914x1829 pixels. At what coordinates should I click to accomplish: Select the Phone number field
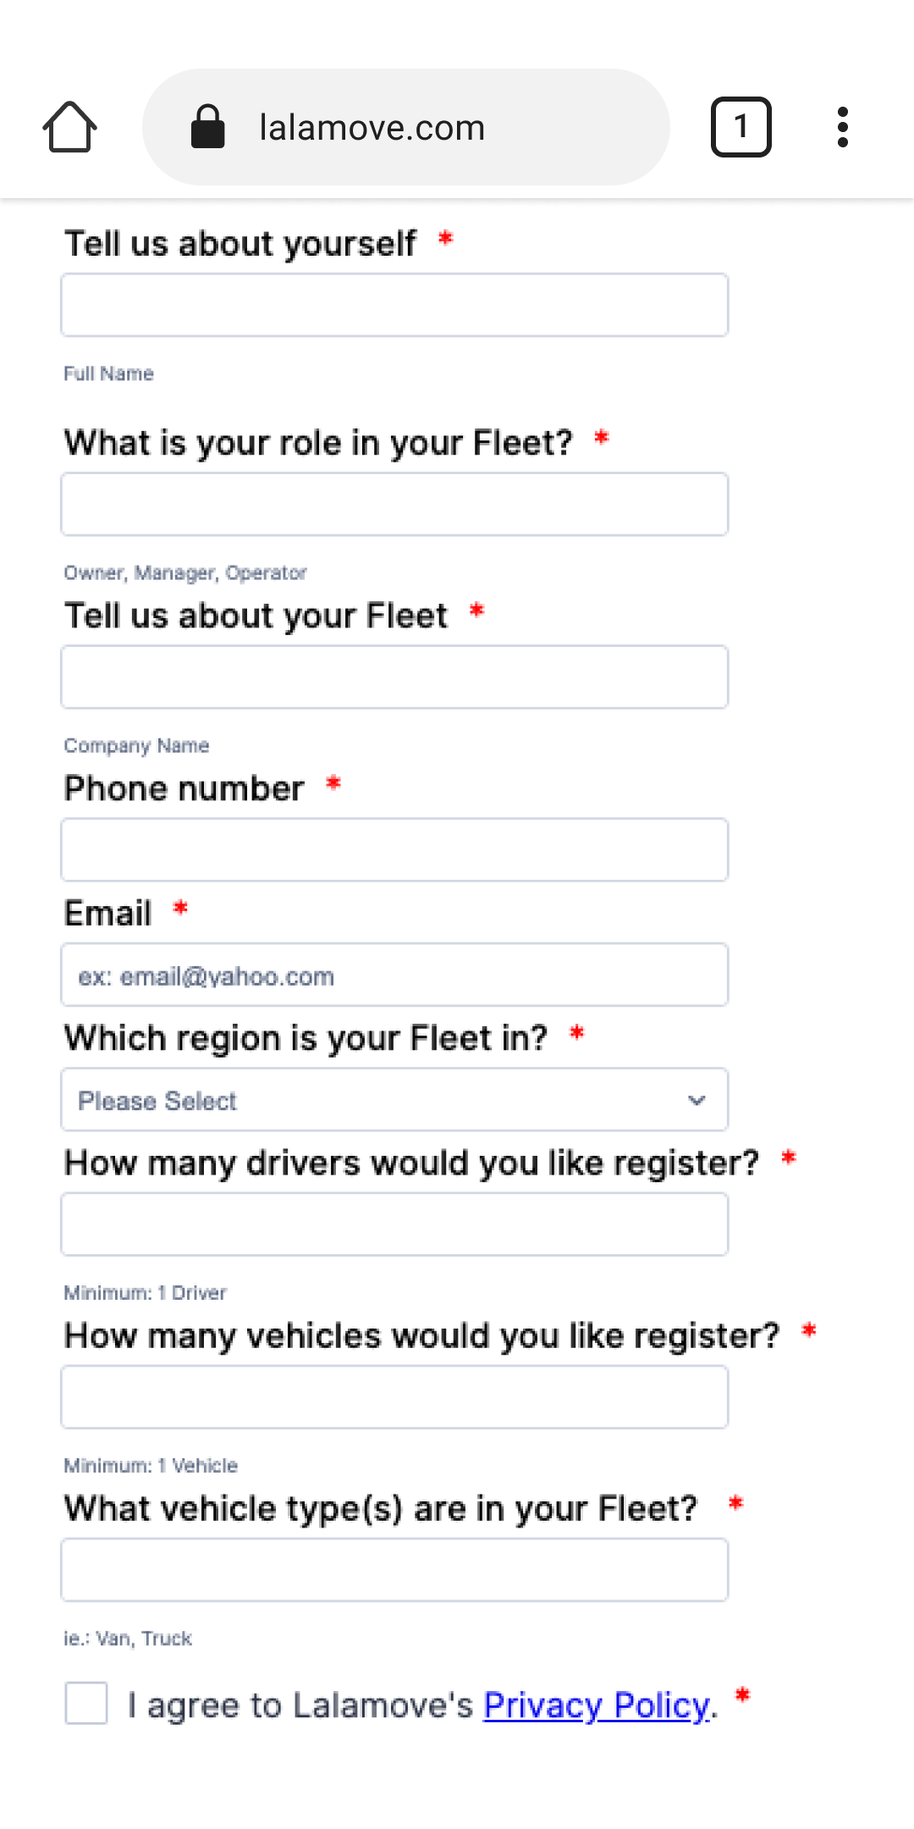[394, 849]
